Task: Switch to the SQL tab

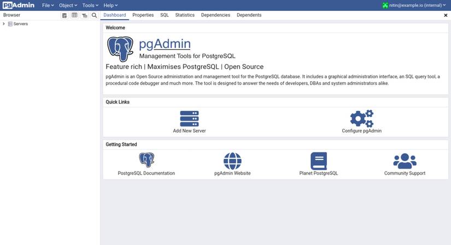Action: [x=165, y=15]
